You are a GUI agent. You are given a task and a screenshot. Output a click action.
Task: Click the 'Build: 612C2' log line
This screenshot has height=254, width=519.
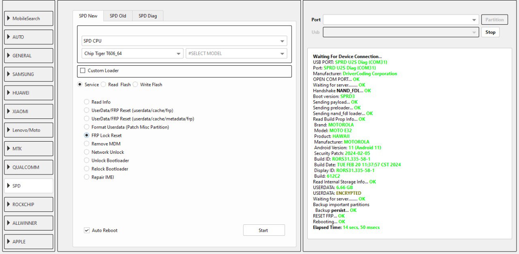pyautogui.click(x=328, y=176)
